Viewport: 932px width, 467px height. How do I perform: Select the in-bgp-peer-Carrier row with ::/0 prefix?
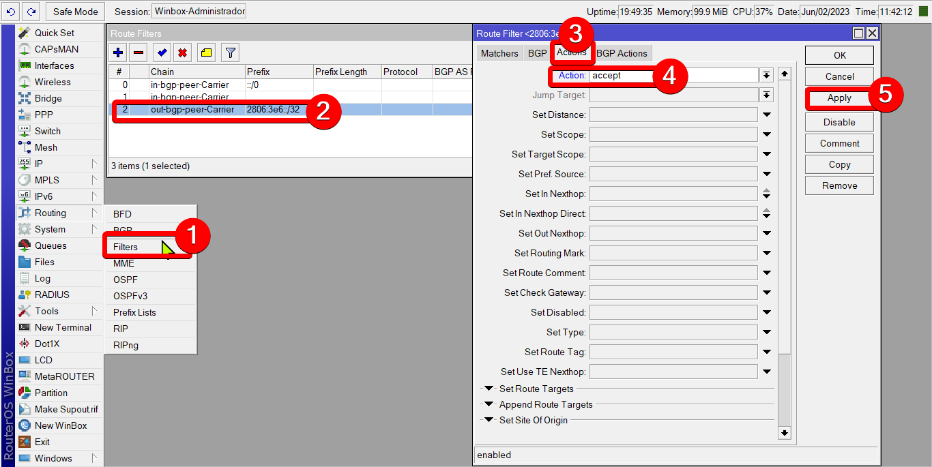coord(190,85)
